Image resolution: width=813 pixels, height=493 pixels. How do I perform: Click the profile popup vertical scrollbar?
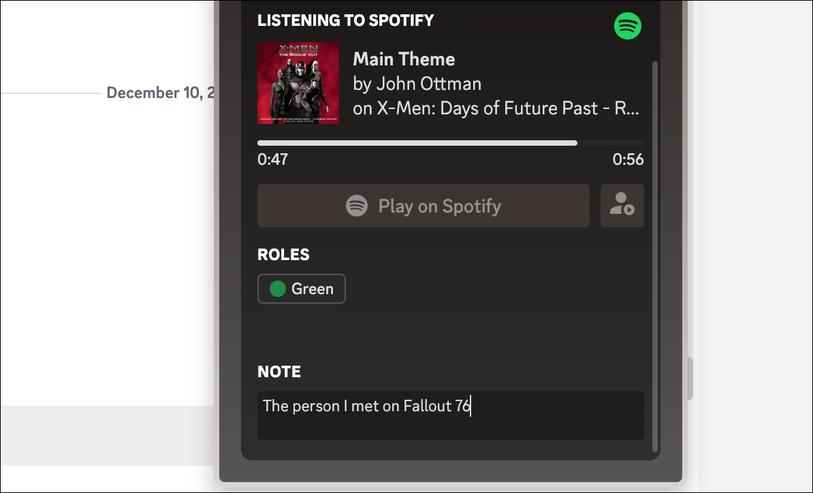[x=655, y=257]
